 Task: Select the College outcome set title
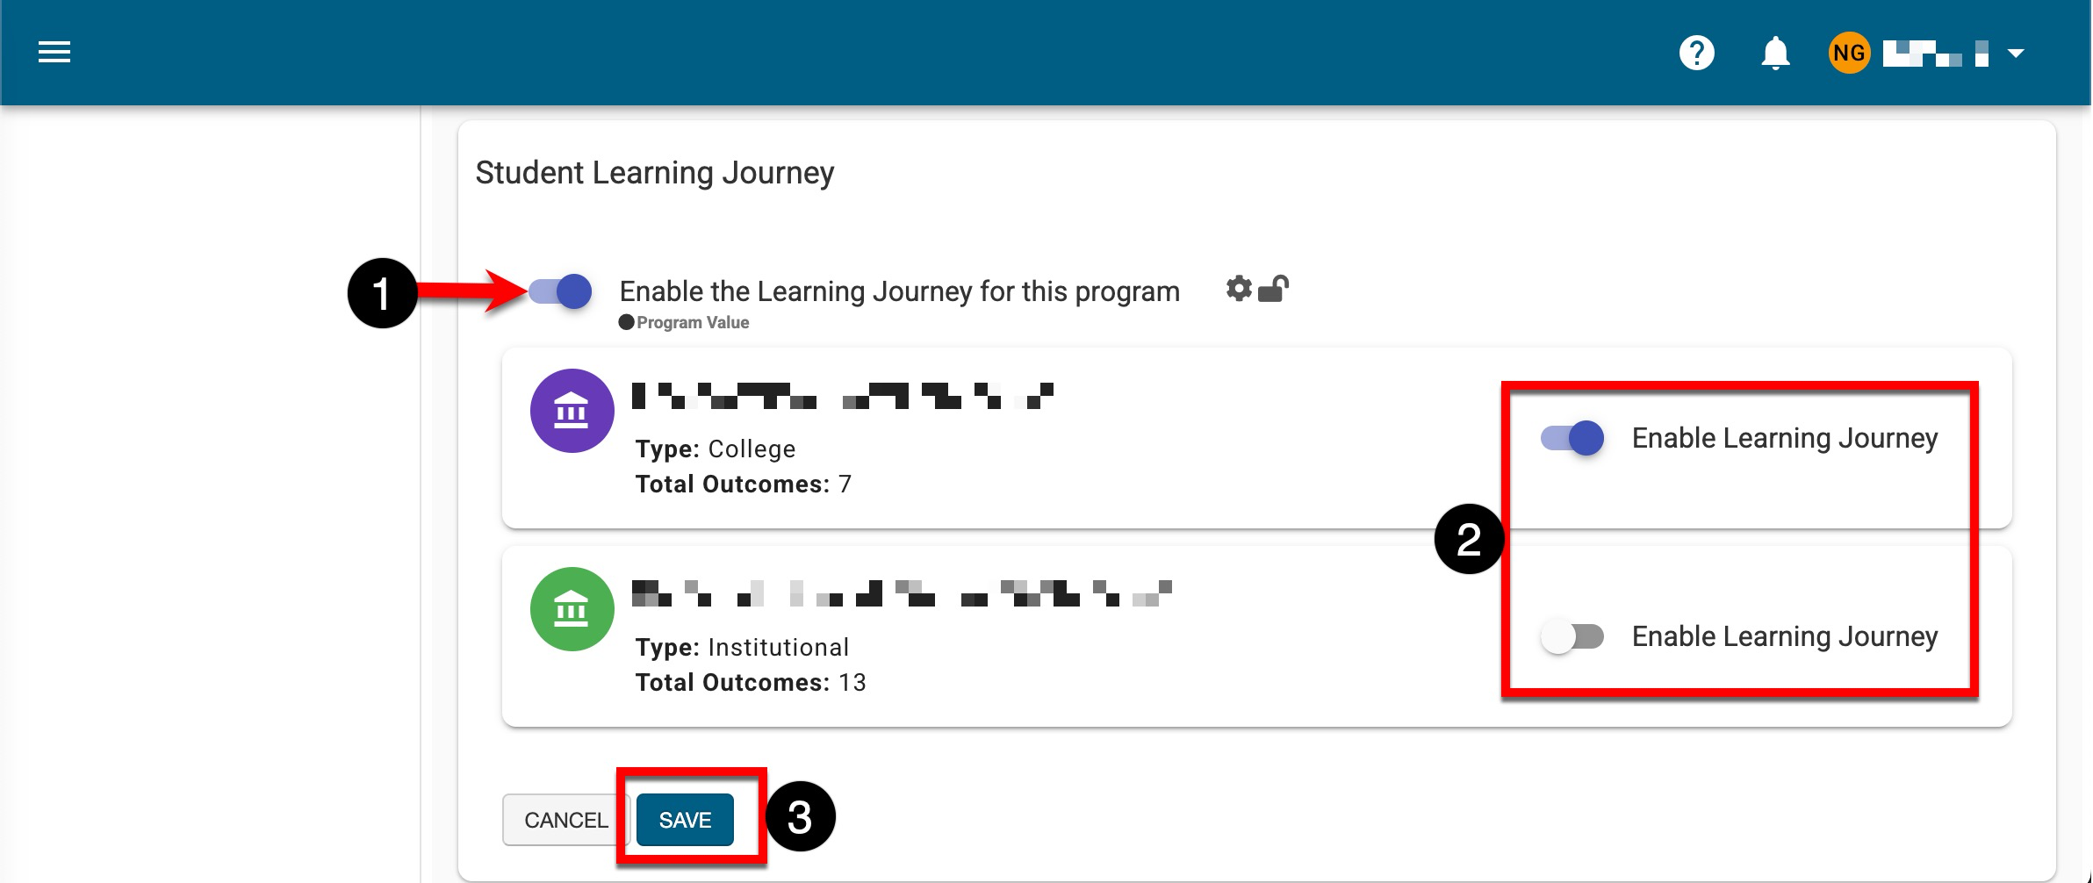[842, 397]
